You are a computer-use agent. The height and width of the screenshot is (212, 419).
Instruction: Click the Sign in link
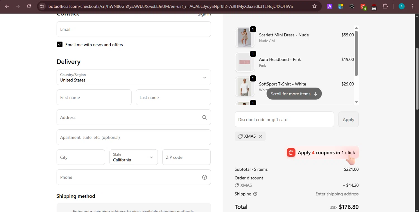(204, 14)
